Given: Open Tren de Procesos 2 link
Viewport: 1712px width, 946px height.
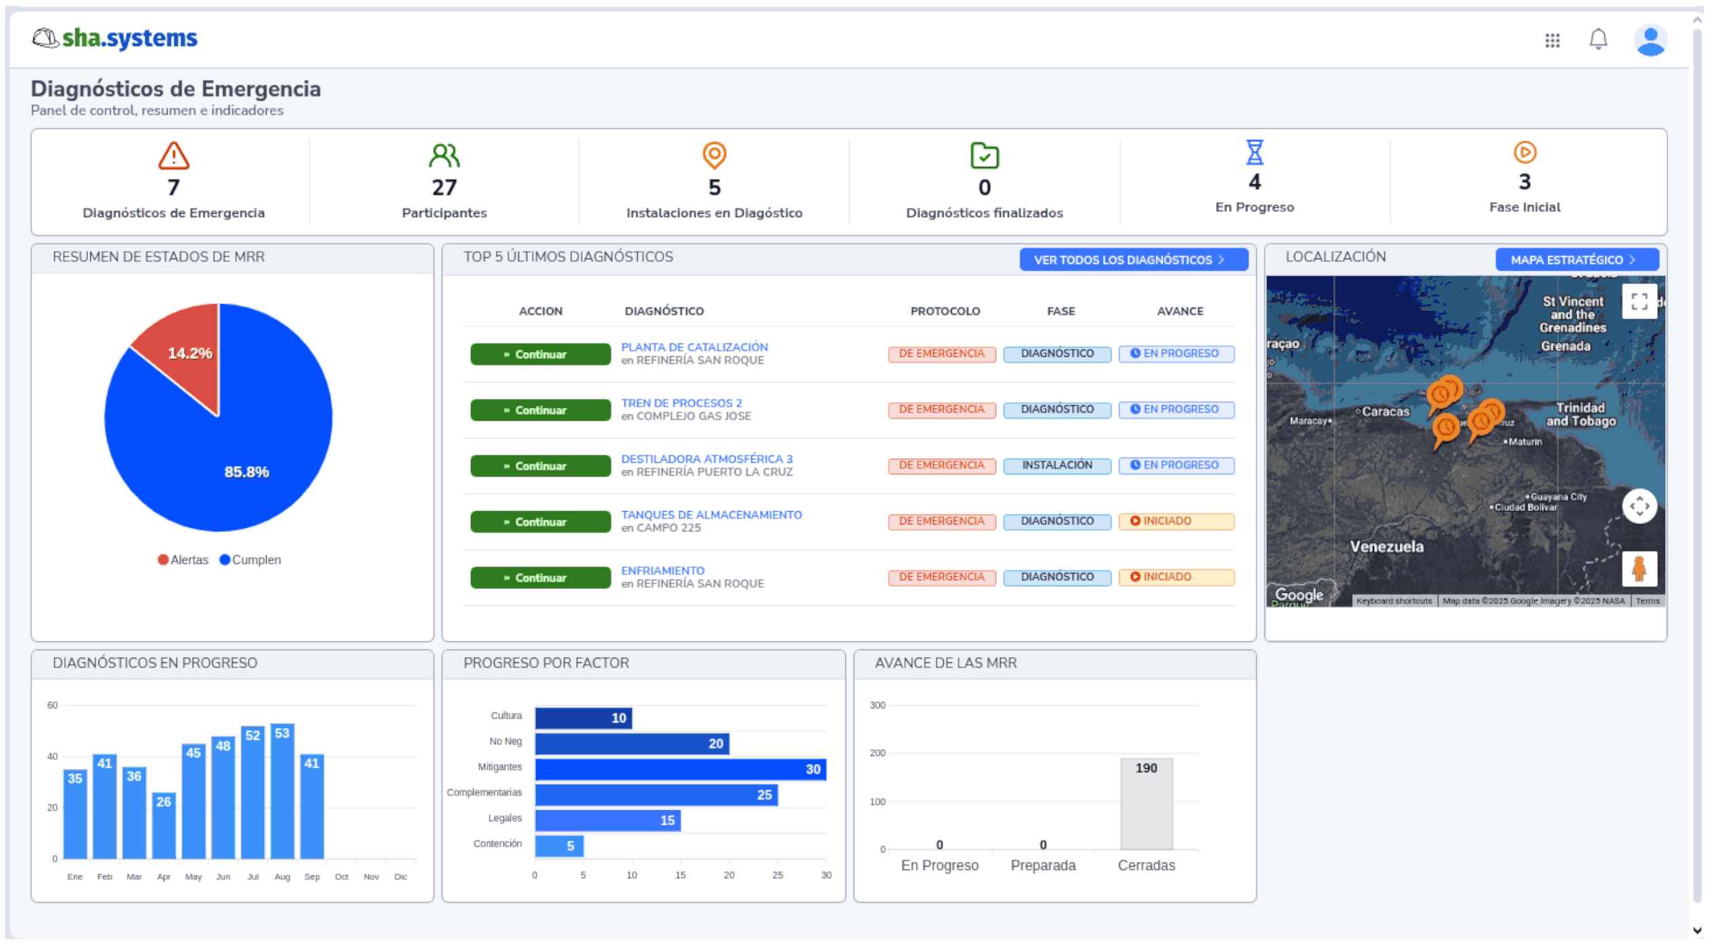Looking at the screenshot, I should (x=681, y=403).
